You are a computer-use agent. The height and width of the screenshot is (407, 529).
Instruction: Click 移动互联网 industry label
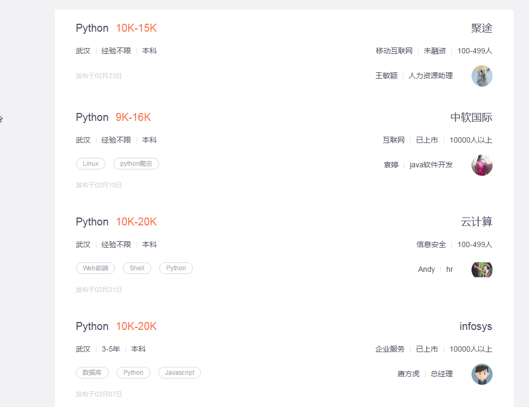coord(394,51)
